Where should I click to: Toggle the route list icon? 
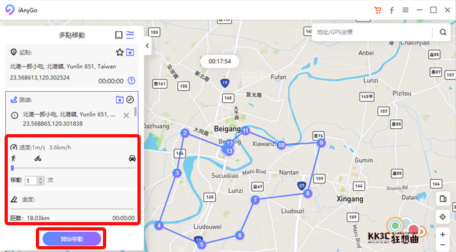[130, 35]
